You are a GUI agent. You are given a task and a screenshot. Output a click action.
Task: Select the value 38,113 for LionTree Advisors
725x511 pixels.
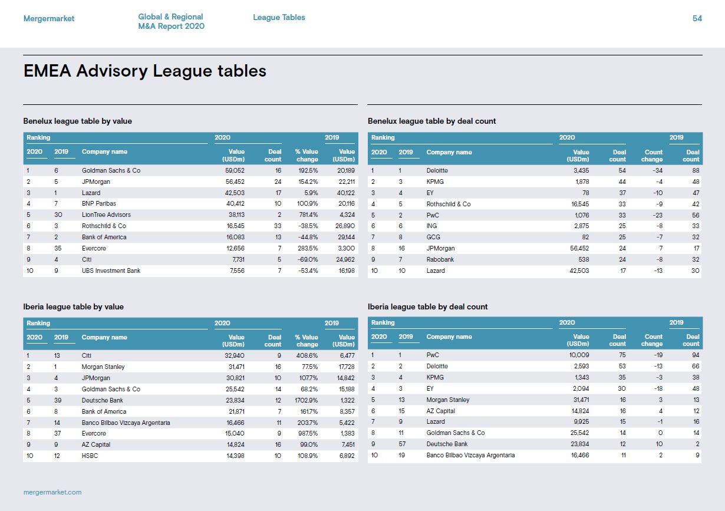[x=235, y=215]
